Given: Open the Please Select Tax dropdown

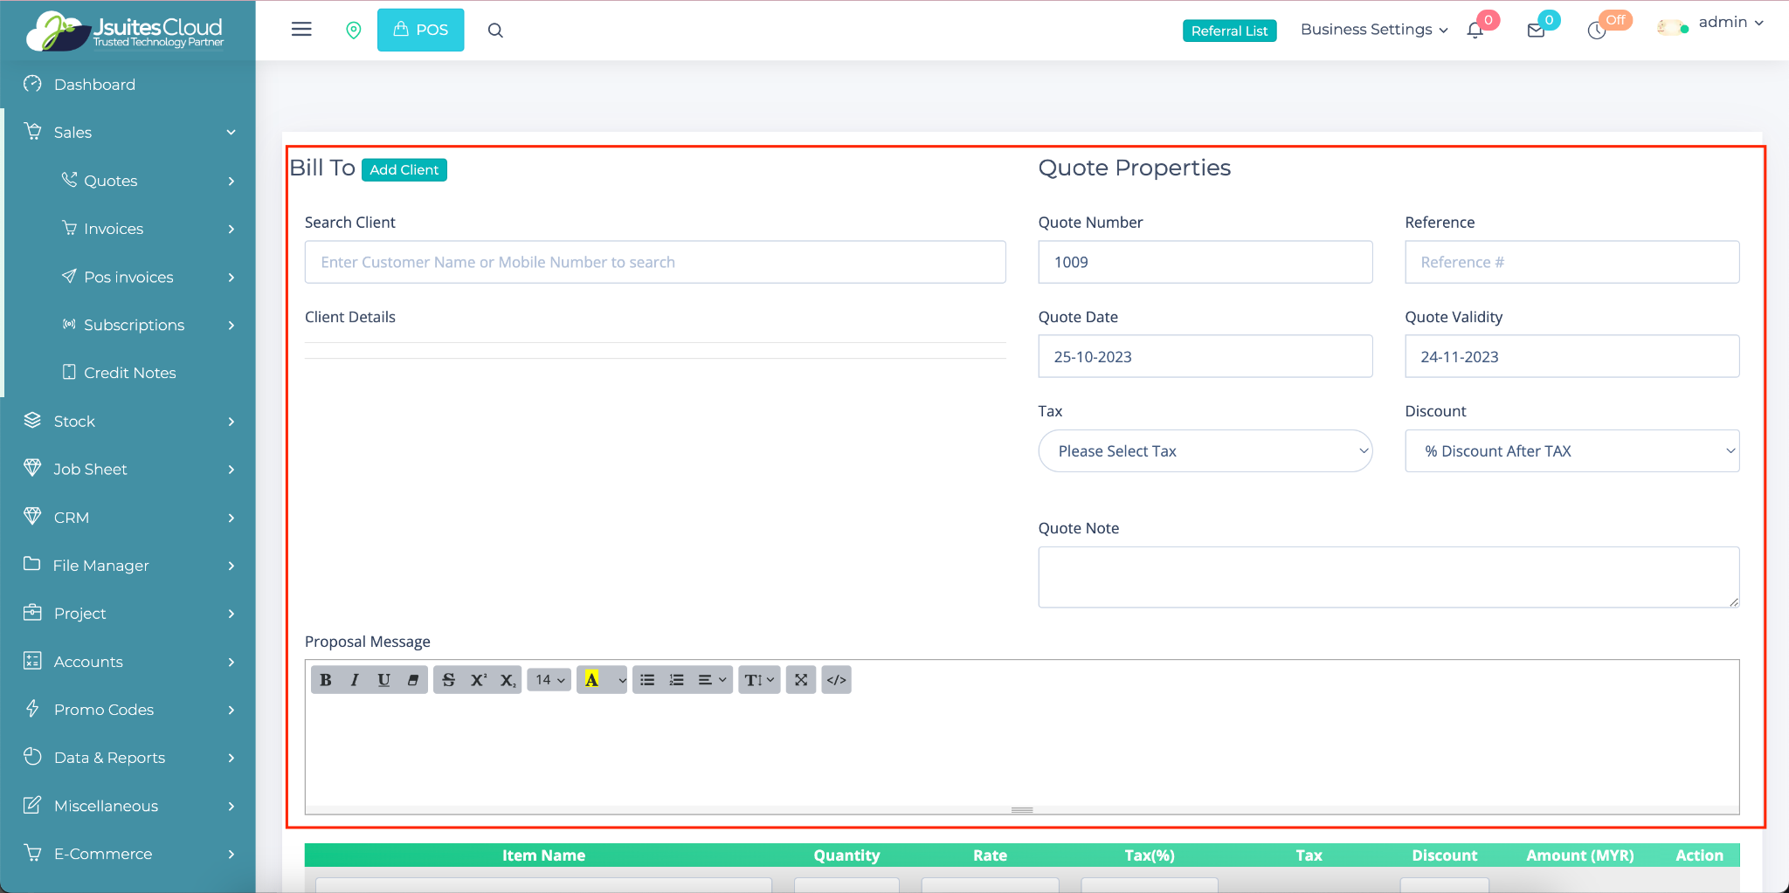Looking at the screenshot, I should tap(1205, 451).
